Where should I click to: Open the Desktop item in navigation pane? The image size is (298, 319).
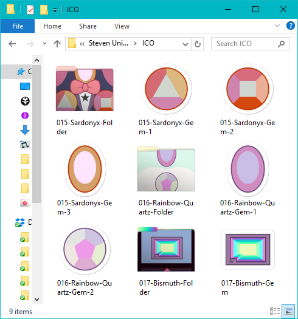pyautogui.click(x=25, y=86)
